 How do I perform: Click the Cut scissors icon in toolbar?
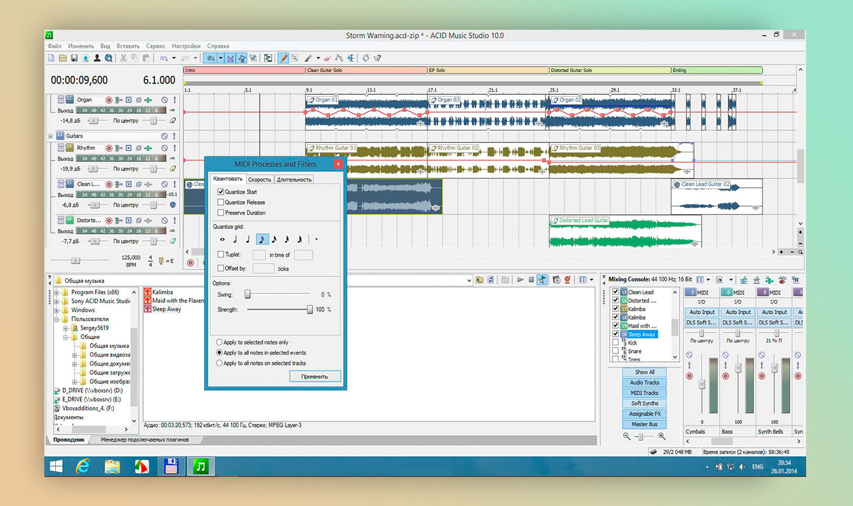(x=123, y=58)
